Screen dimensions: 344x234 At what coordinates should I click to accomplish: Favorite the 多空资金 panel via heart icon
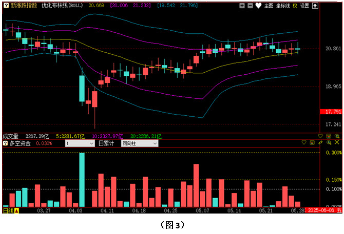coord(304,142)
